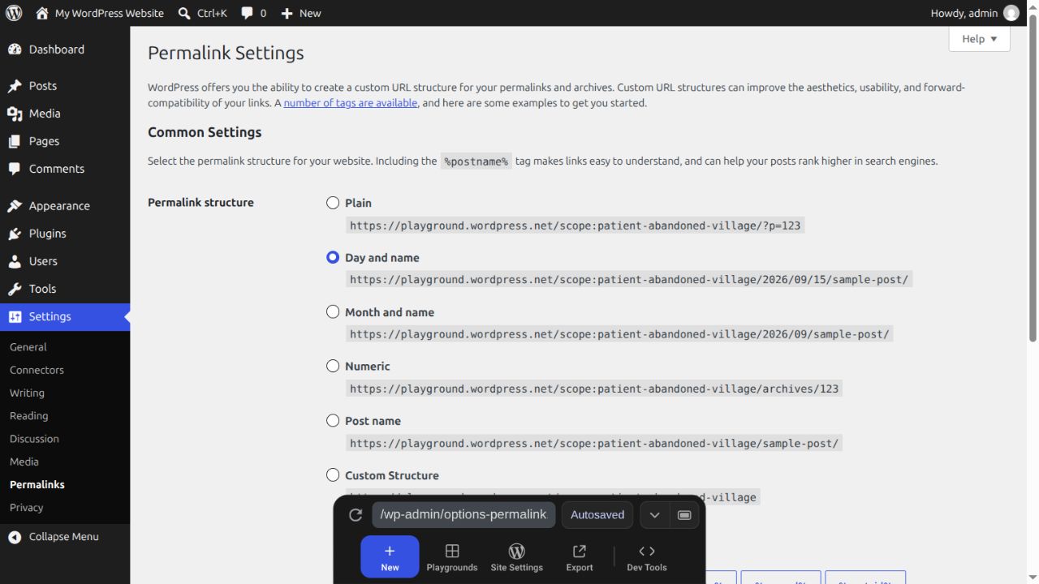The width and height of the screenshot is (1039, 584).
Task: Create a New playground
Action: (390, 556)
